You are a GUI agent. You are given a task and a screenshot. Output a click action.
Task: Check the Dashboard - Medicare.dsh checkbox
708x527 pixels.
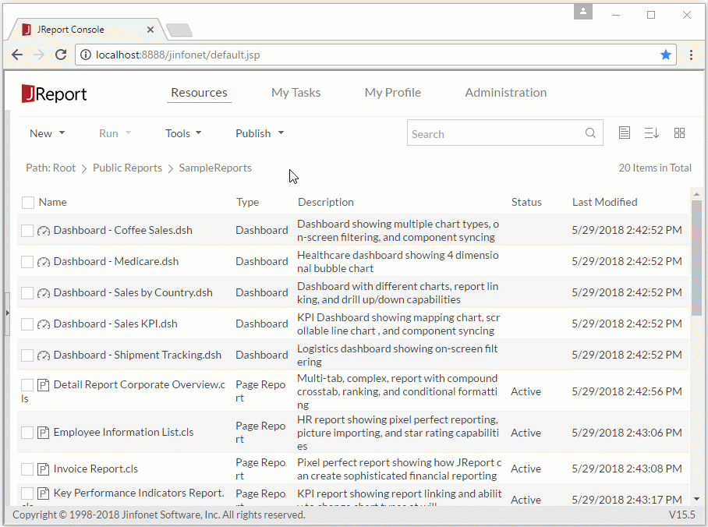point(27,262)
